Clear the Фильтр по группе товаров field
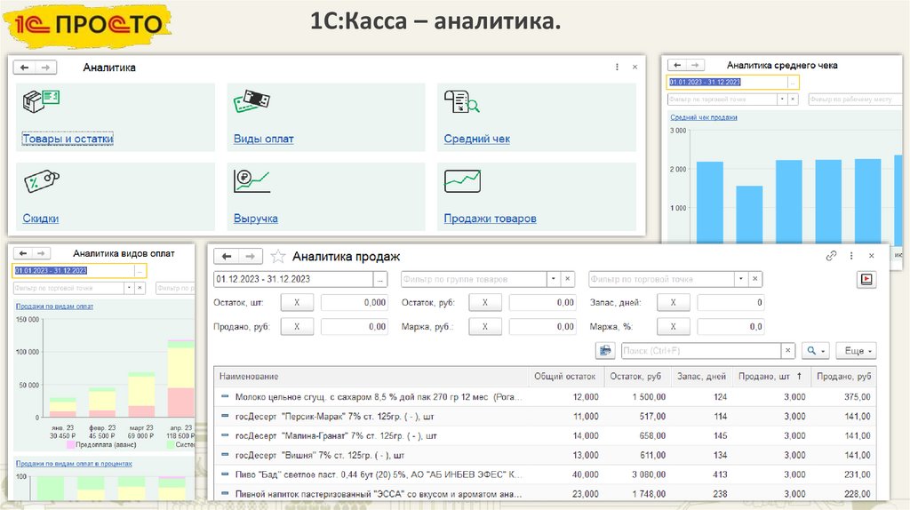Screen dimensions: 910x510 568,279
